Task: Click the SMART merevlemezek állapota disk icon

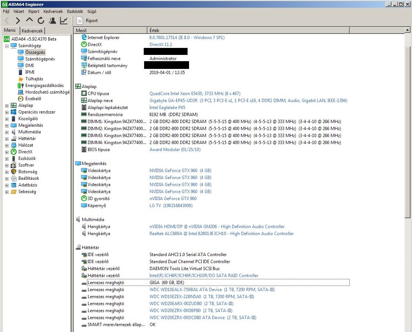Action: (x=84, y=325)
